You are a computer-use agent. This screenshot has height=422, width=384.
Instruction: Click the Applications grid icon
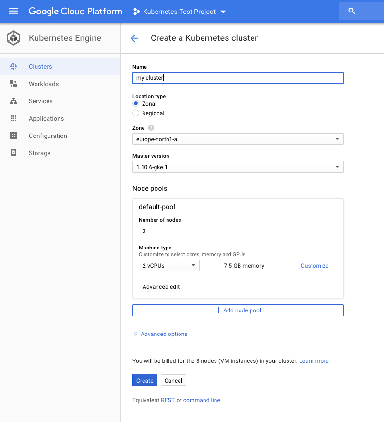[13, 119]
